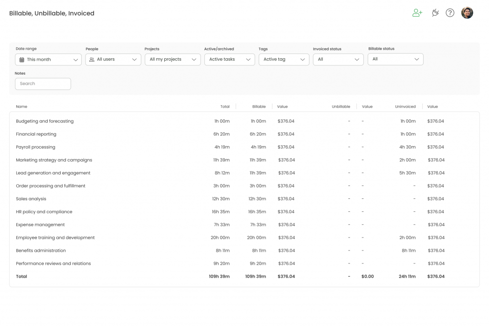This screenshot has width=489, height=326.
Task: Expand the Invoiced status dropdown
Action: coord(338,60)
